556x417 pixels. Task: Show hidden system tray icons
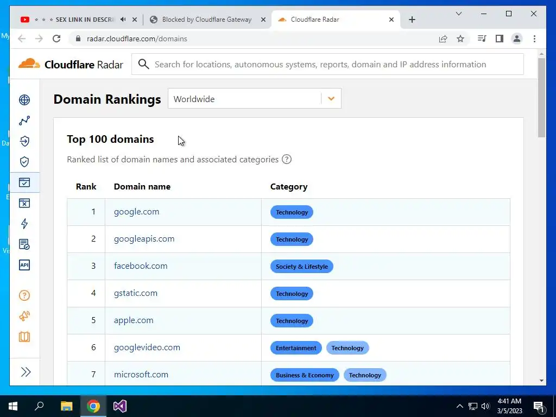click(459, 406)
